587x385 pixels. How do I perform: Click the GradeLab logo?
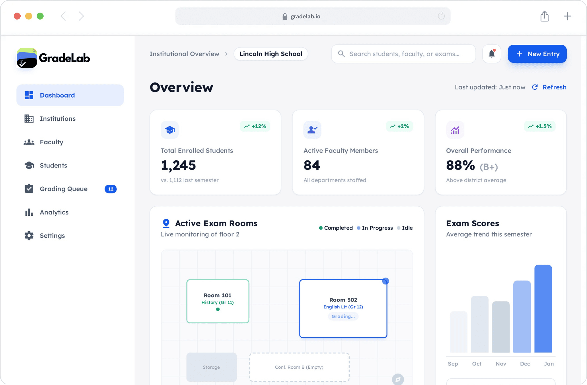point(53,58)
